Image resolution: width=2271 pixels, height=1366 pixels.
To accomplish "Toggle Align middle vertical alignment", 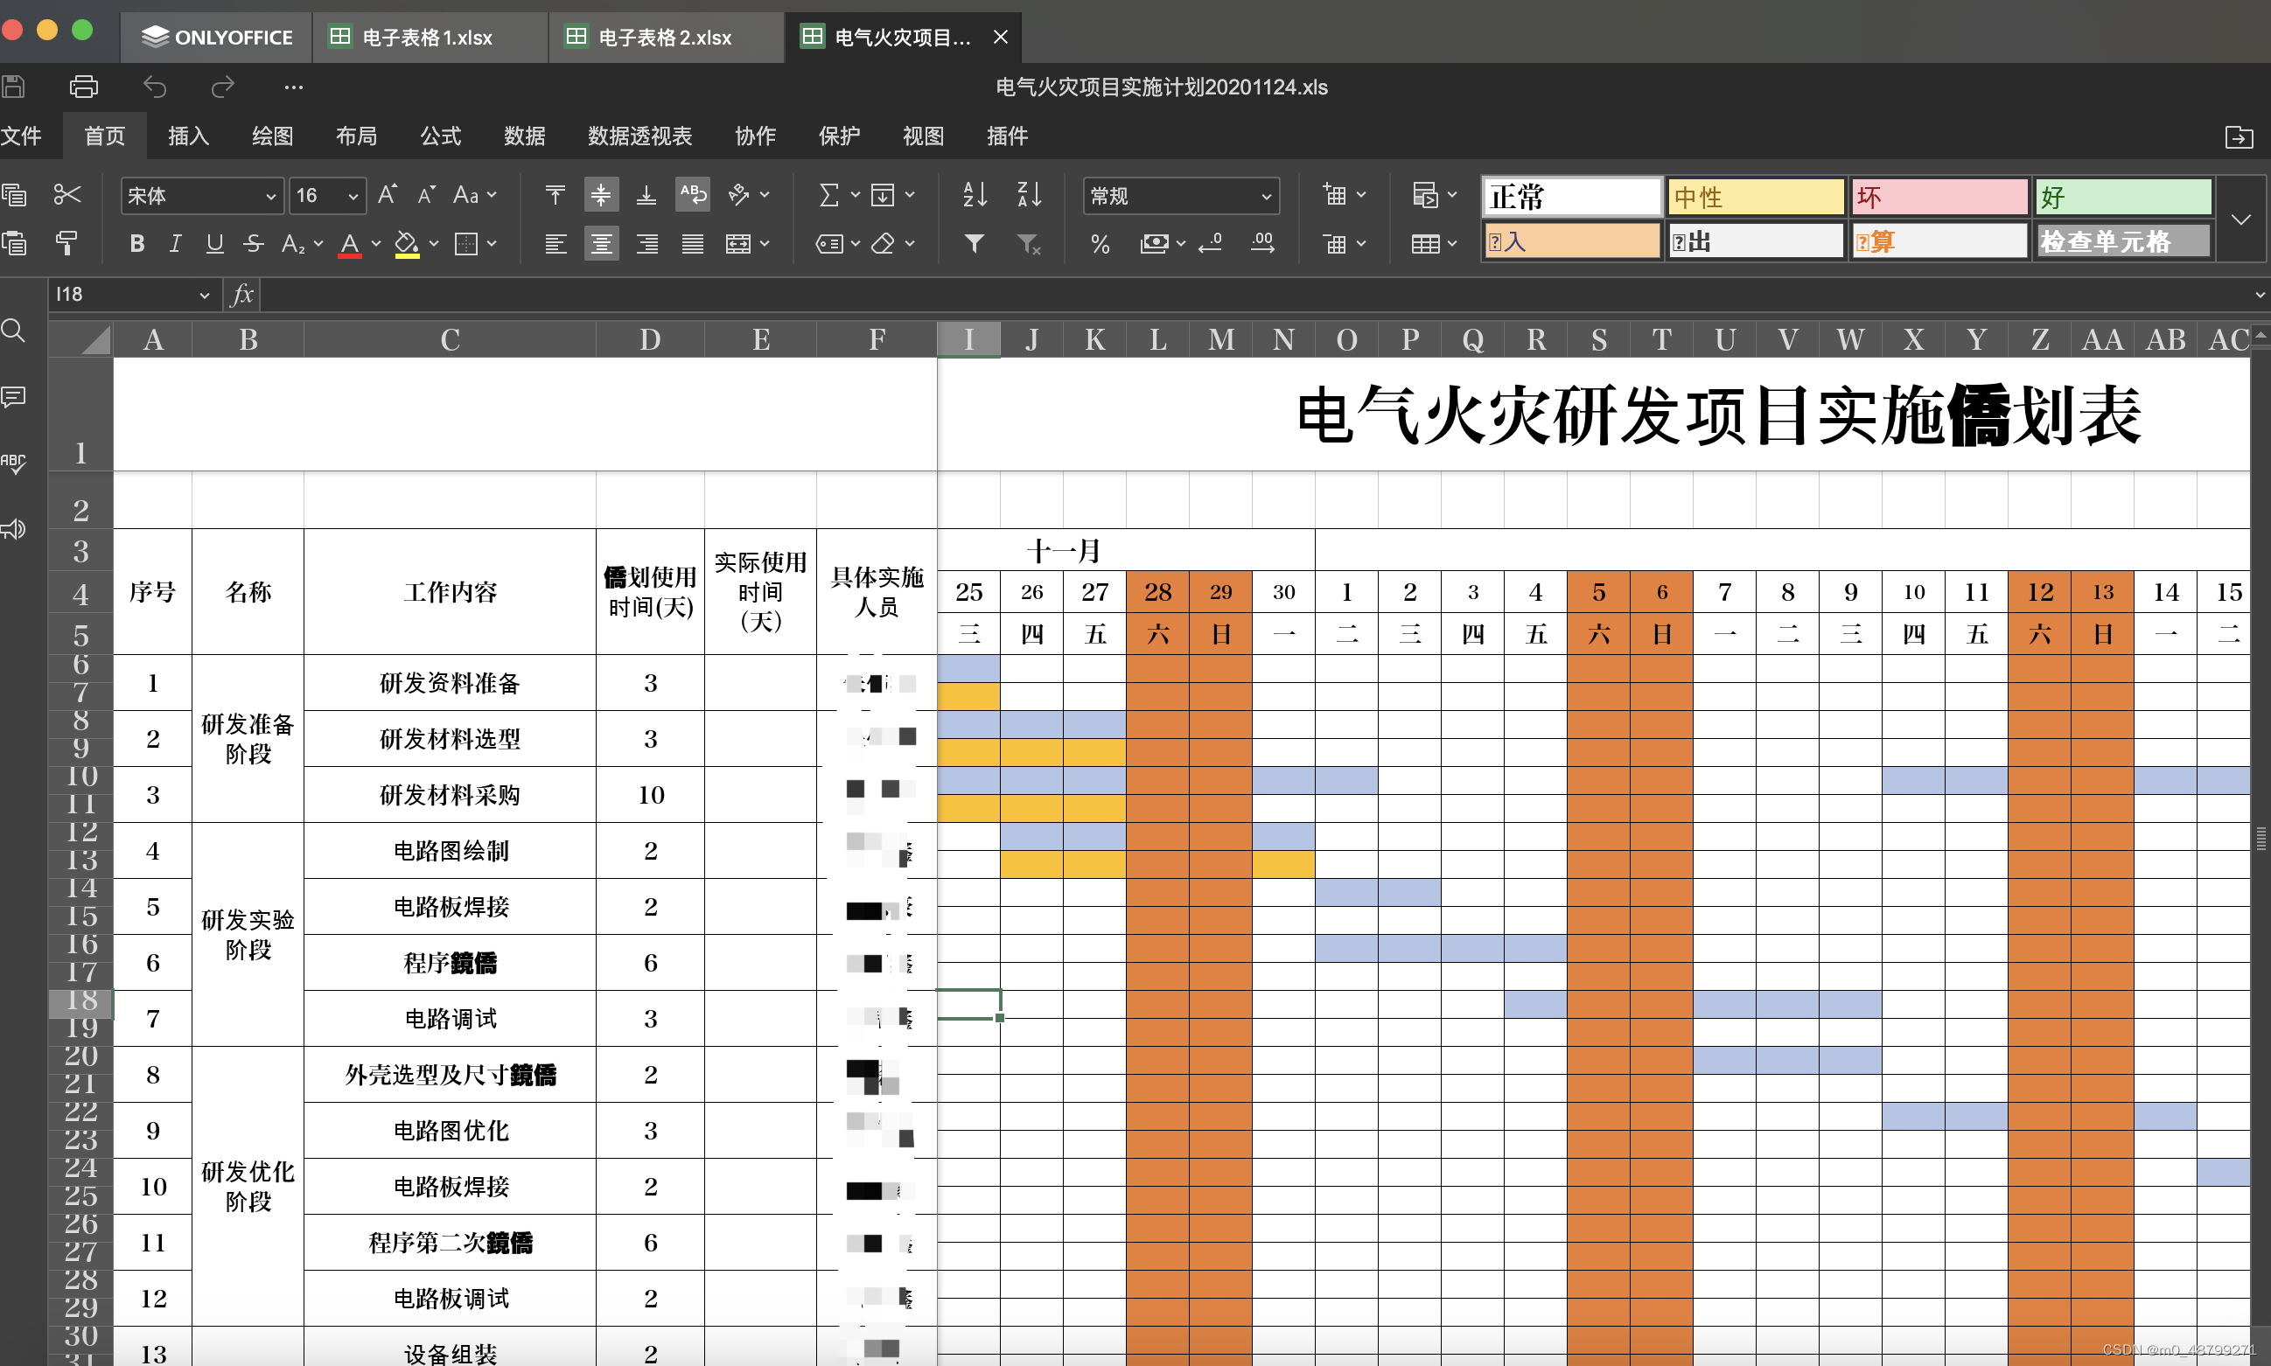I will [x=601, y=194].
